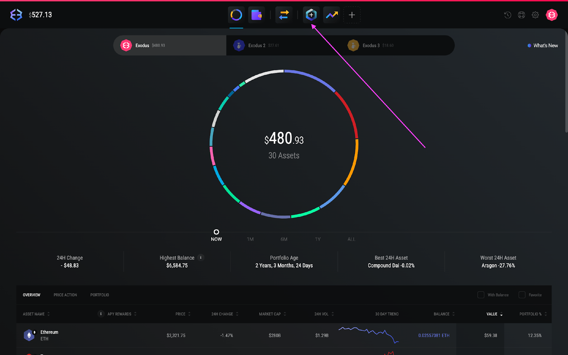
Task: Click Best 24H Asset Compound Dai
Action: point(391,266)
